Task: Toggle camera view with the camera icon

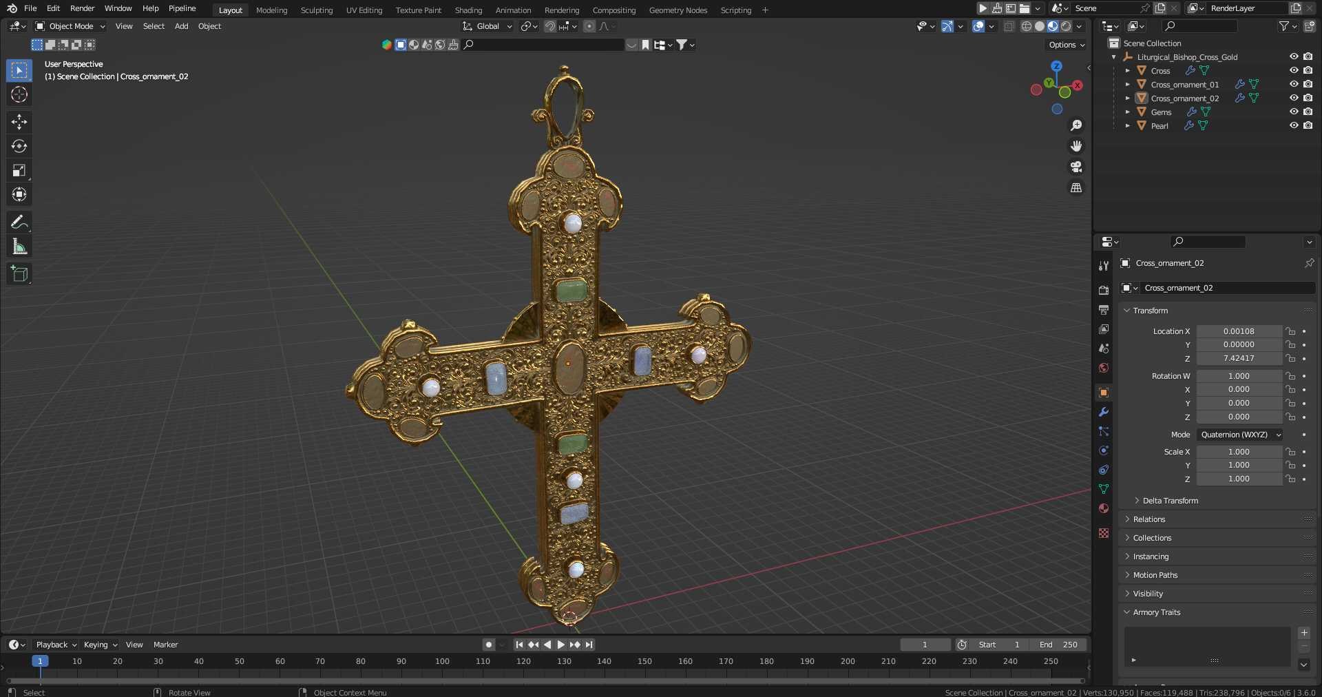Action: point(1076,167)
